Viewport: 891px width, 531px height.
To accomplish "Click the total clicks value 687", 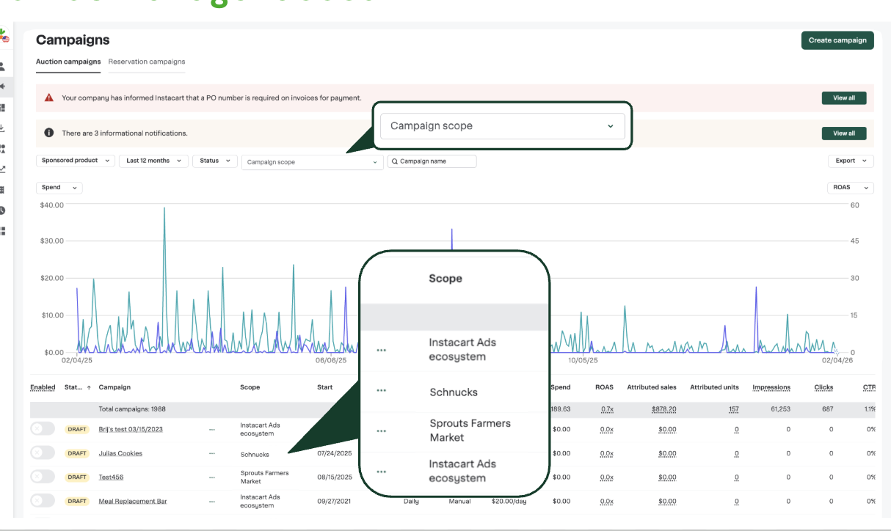I will 826,409.
